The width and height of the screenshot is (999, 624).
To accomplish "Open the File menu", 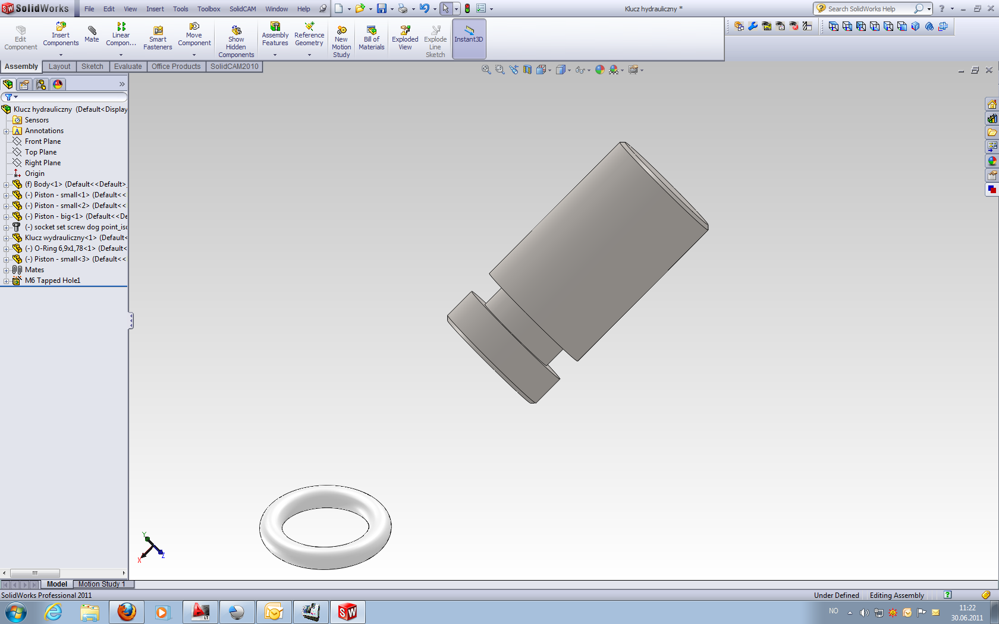I will [x=89, y=9].
